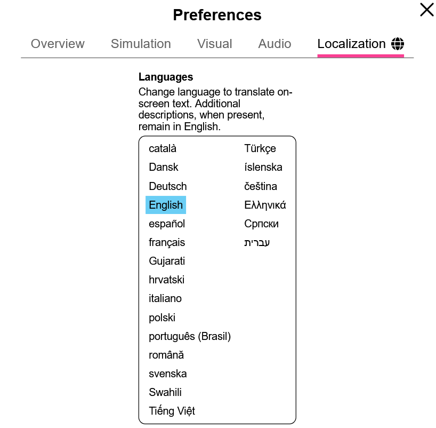Select the Audio tab
This screenshot has height=428, width=436.
(274, 44)
